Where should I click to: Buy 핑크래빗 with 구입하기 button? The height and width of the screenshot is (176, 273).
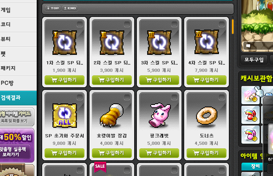coord(159,153)
